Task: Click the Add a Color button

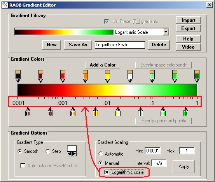Action: click(x=103, y=65)
